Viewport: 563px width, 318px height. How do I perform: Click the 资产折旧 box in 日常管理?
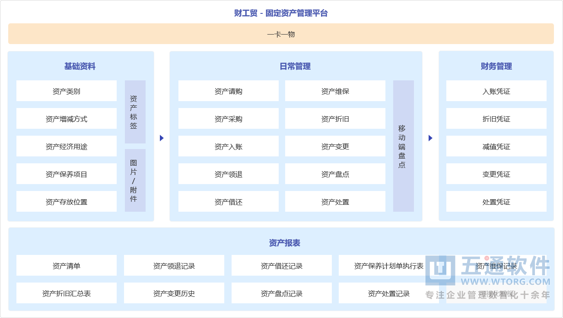[x=335, y=119]
